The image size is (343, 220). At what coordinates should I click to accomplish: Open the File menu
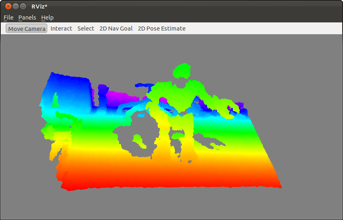[9, 18]
